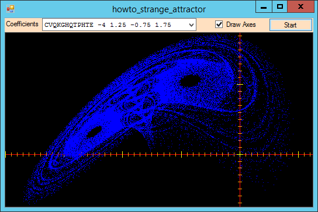Click the application icon in the title bar
The height and width of the screenshot is (212, 318).
point(11,9)
